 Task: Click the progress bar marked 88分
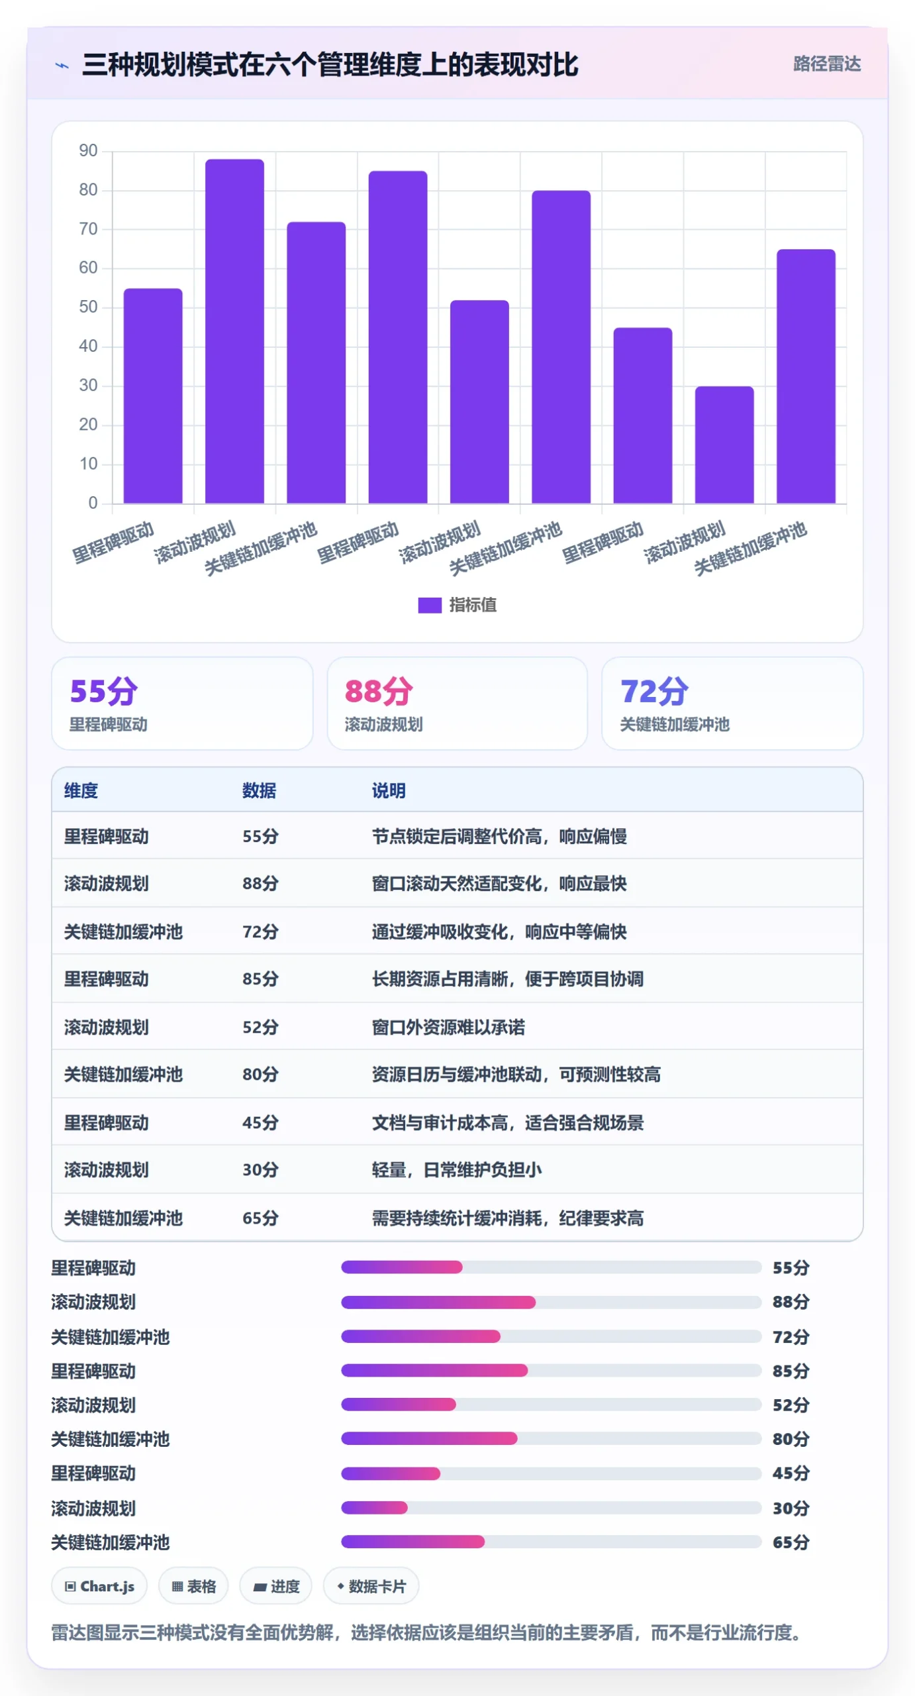point(551,1302)
